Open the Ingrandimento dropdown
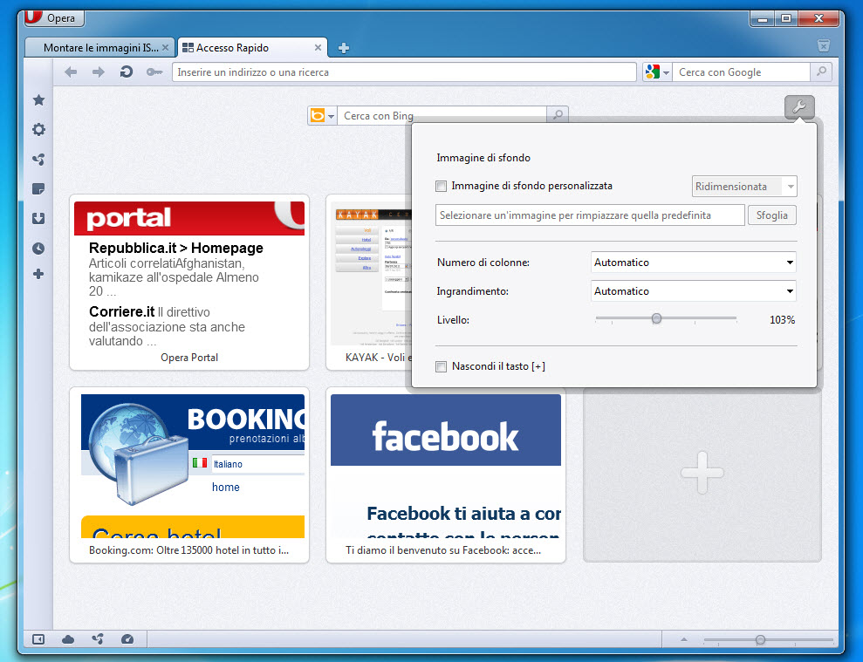This screenshot has height=662, width=863. tap(693, 291)
